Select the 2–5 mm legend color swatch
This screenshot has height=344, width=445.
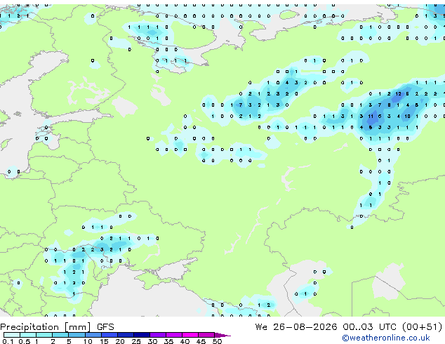point(60,335)
